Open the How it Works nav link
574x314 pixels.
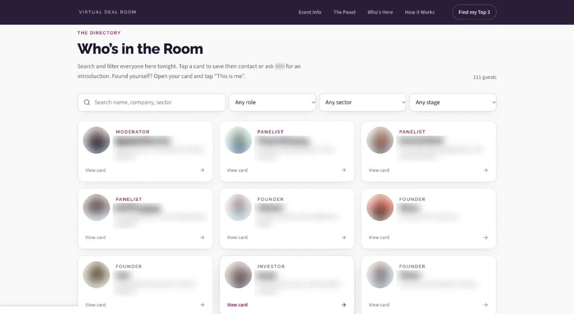point(419,12)
